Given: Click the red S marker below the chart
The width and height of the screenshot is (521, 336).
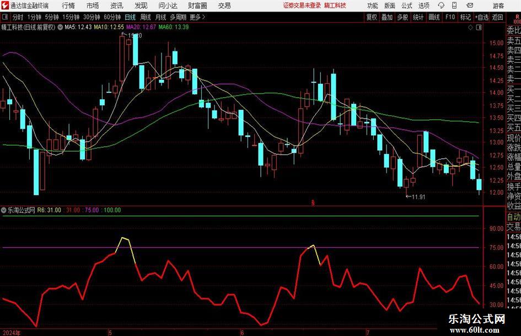Looking at the screenshot, I should coord(313,202).
